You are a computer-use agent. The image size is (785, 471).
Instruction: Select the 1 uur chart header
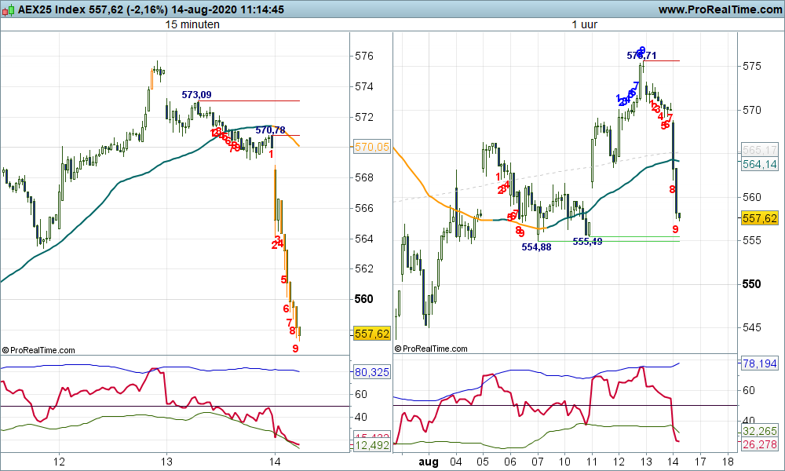(x=585, y=24)
